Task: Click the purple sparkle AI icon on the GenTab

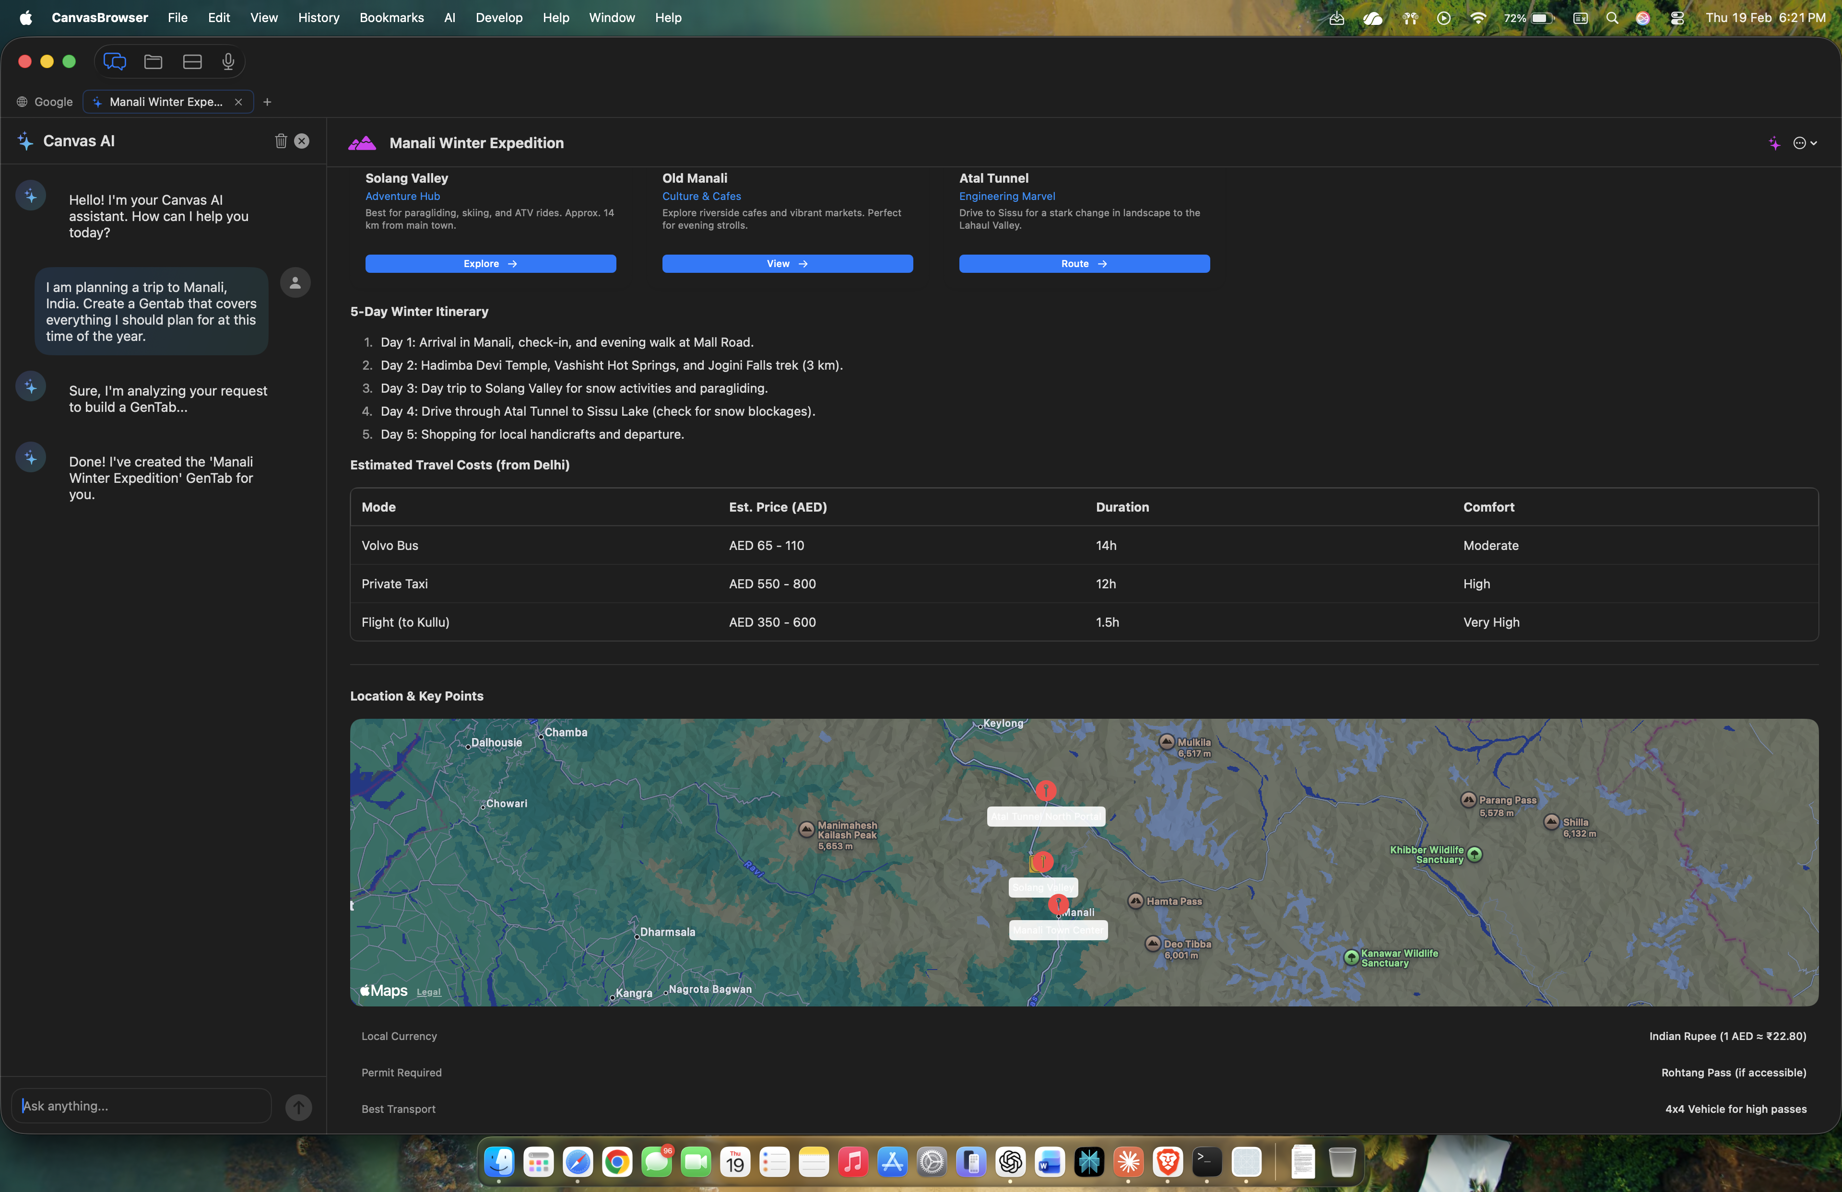Action: [1774, 143]
